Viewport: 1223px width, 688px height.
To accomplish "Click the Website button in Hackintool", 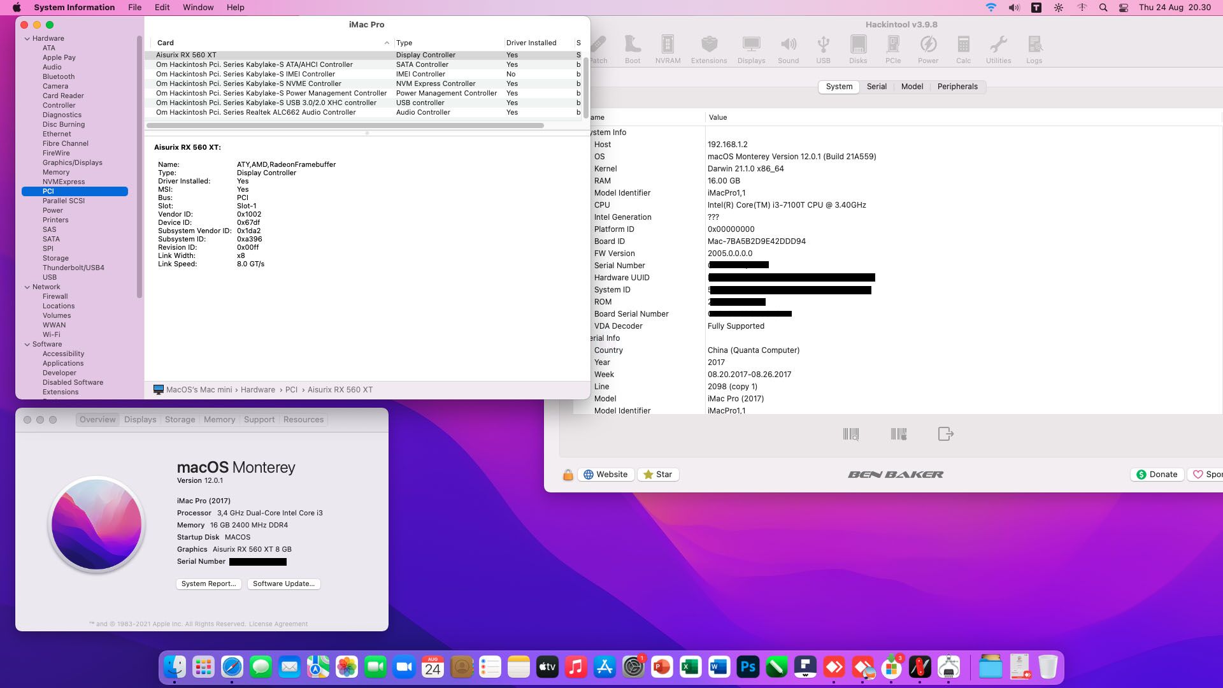I will [606, 475].
